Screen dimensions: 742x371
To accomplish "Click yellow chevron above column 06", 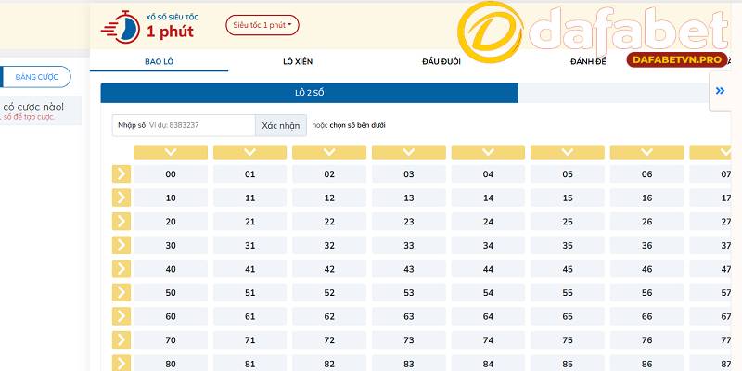I will [646, 152].
